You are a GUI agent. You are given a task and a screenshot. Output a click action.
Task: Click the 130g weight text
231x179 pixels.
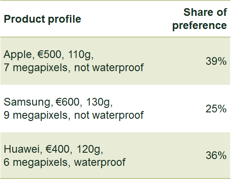[x=98, y=103]
